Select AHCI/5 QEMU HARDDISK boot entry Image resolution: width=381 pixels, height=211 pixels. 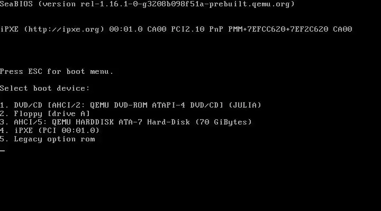pos(126,122)
